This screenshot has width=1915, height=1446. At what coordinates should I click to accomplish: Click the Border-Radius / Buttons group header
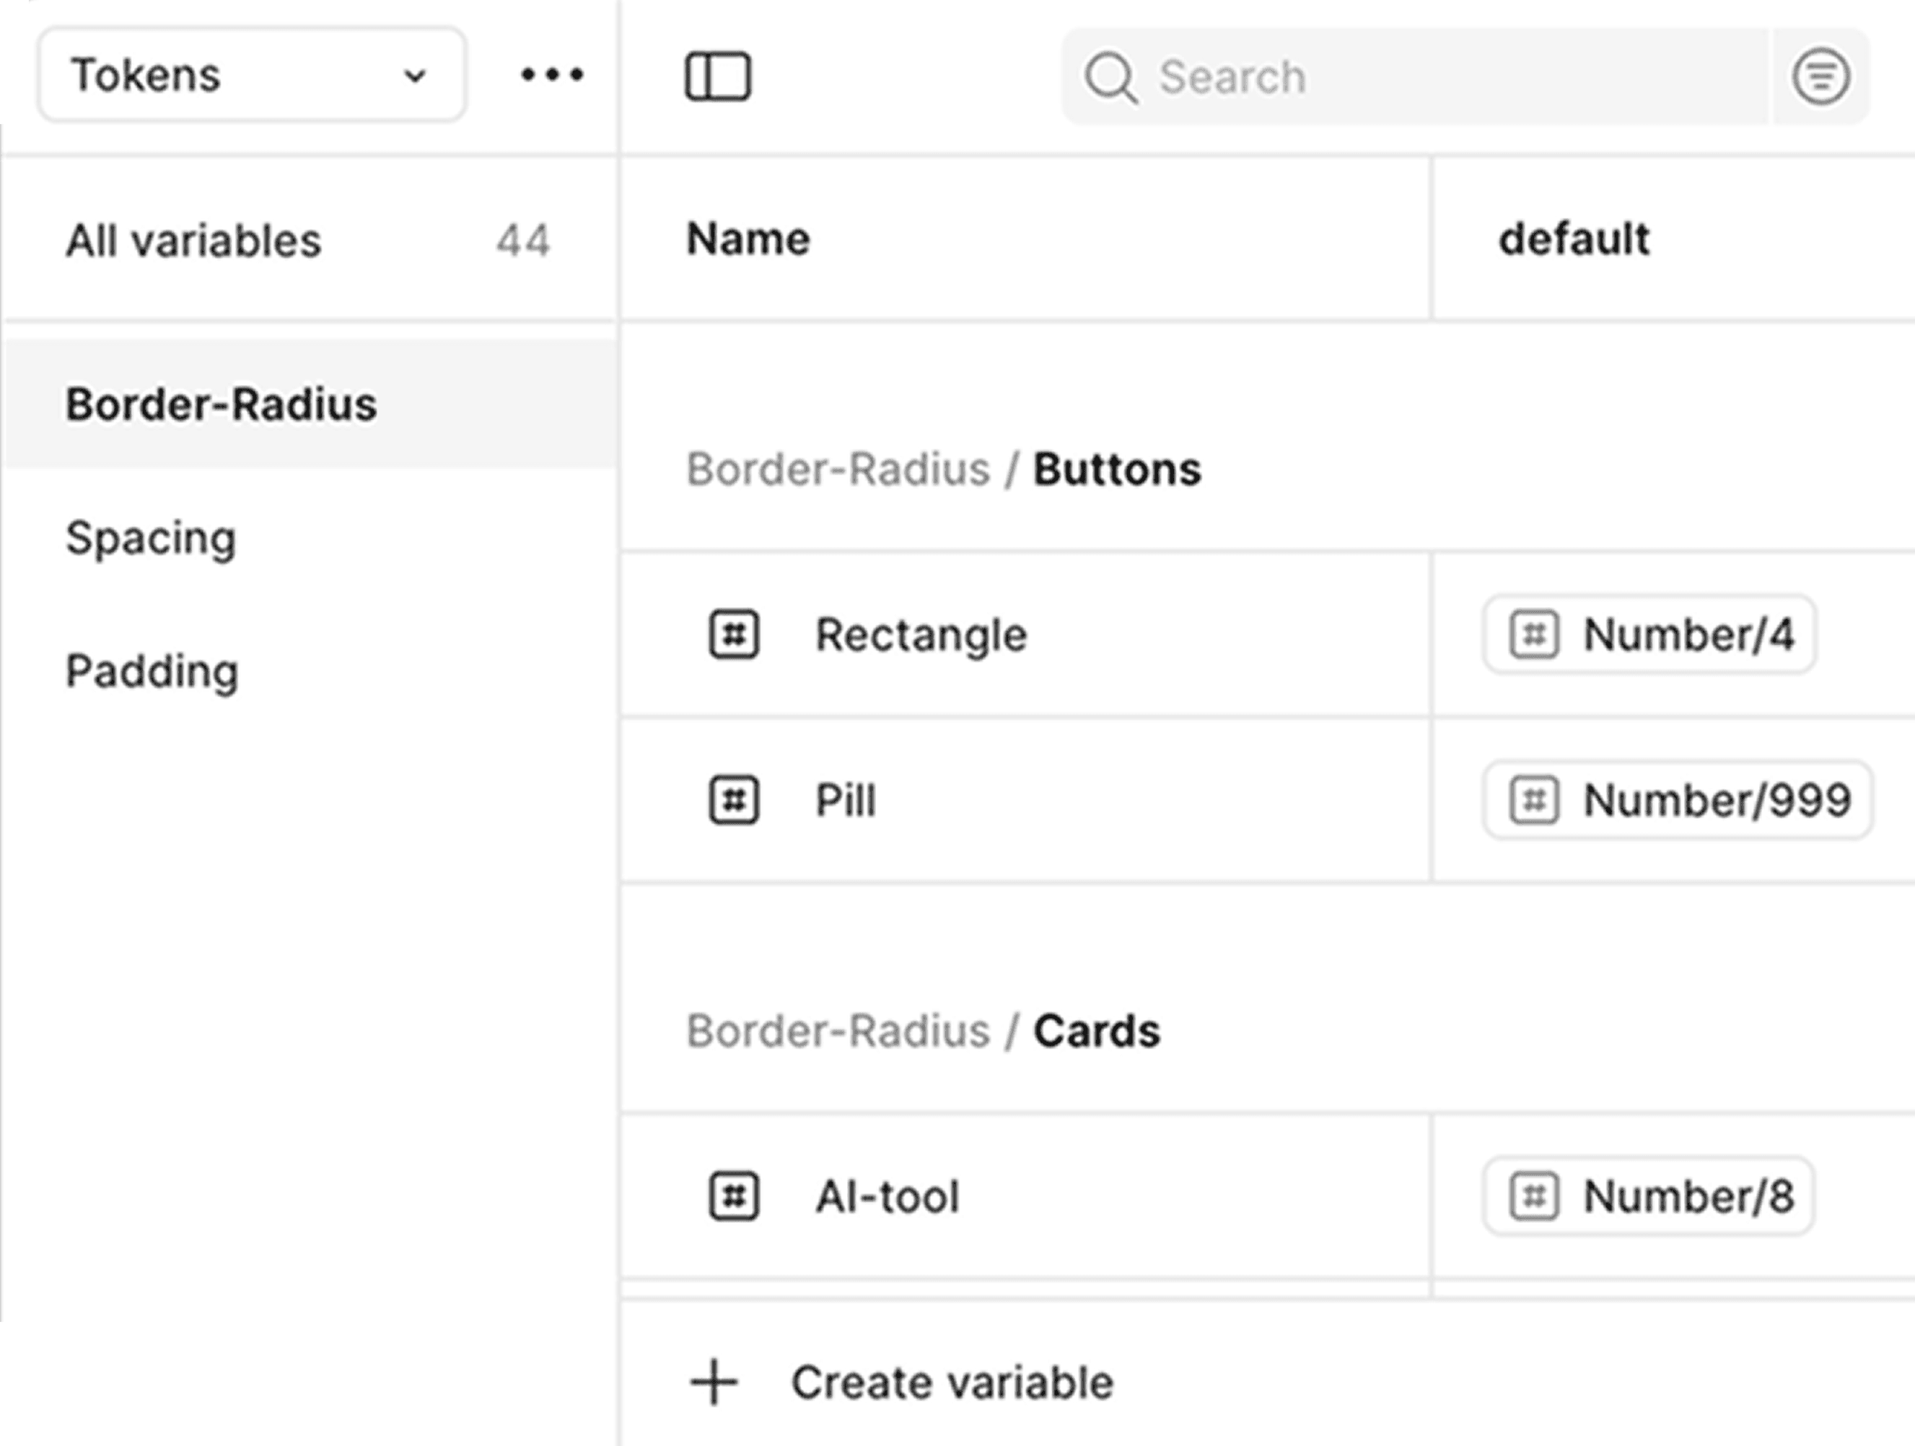point(944,469)
